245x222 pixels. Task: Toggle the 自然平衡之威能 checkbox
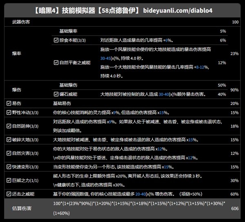tap(56, 63)
